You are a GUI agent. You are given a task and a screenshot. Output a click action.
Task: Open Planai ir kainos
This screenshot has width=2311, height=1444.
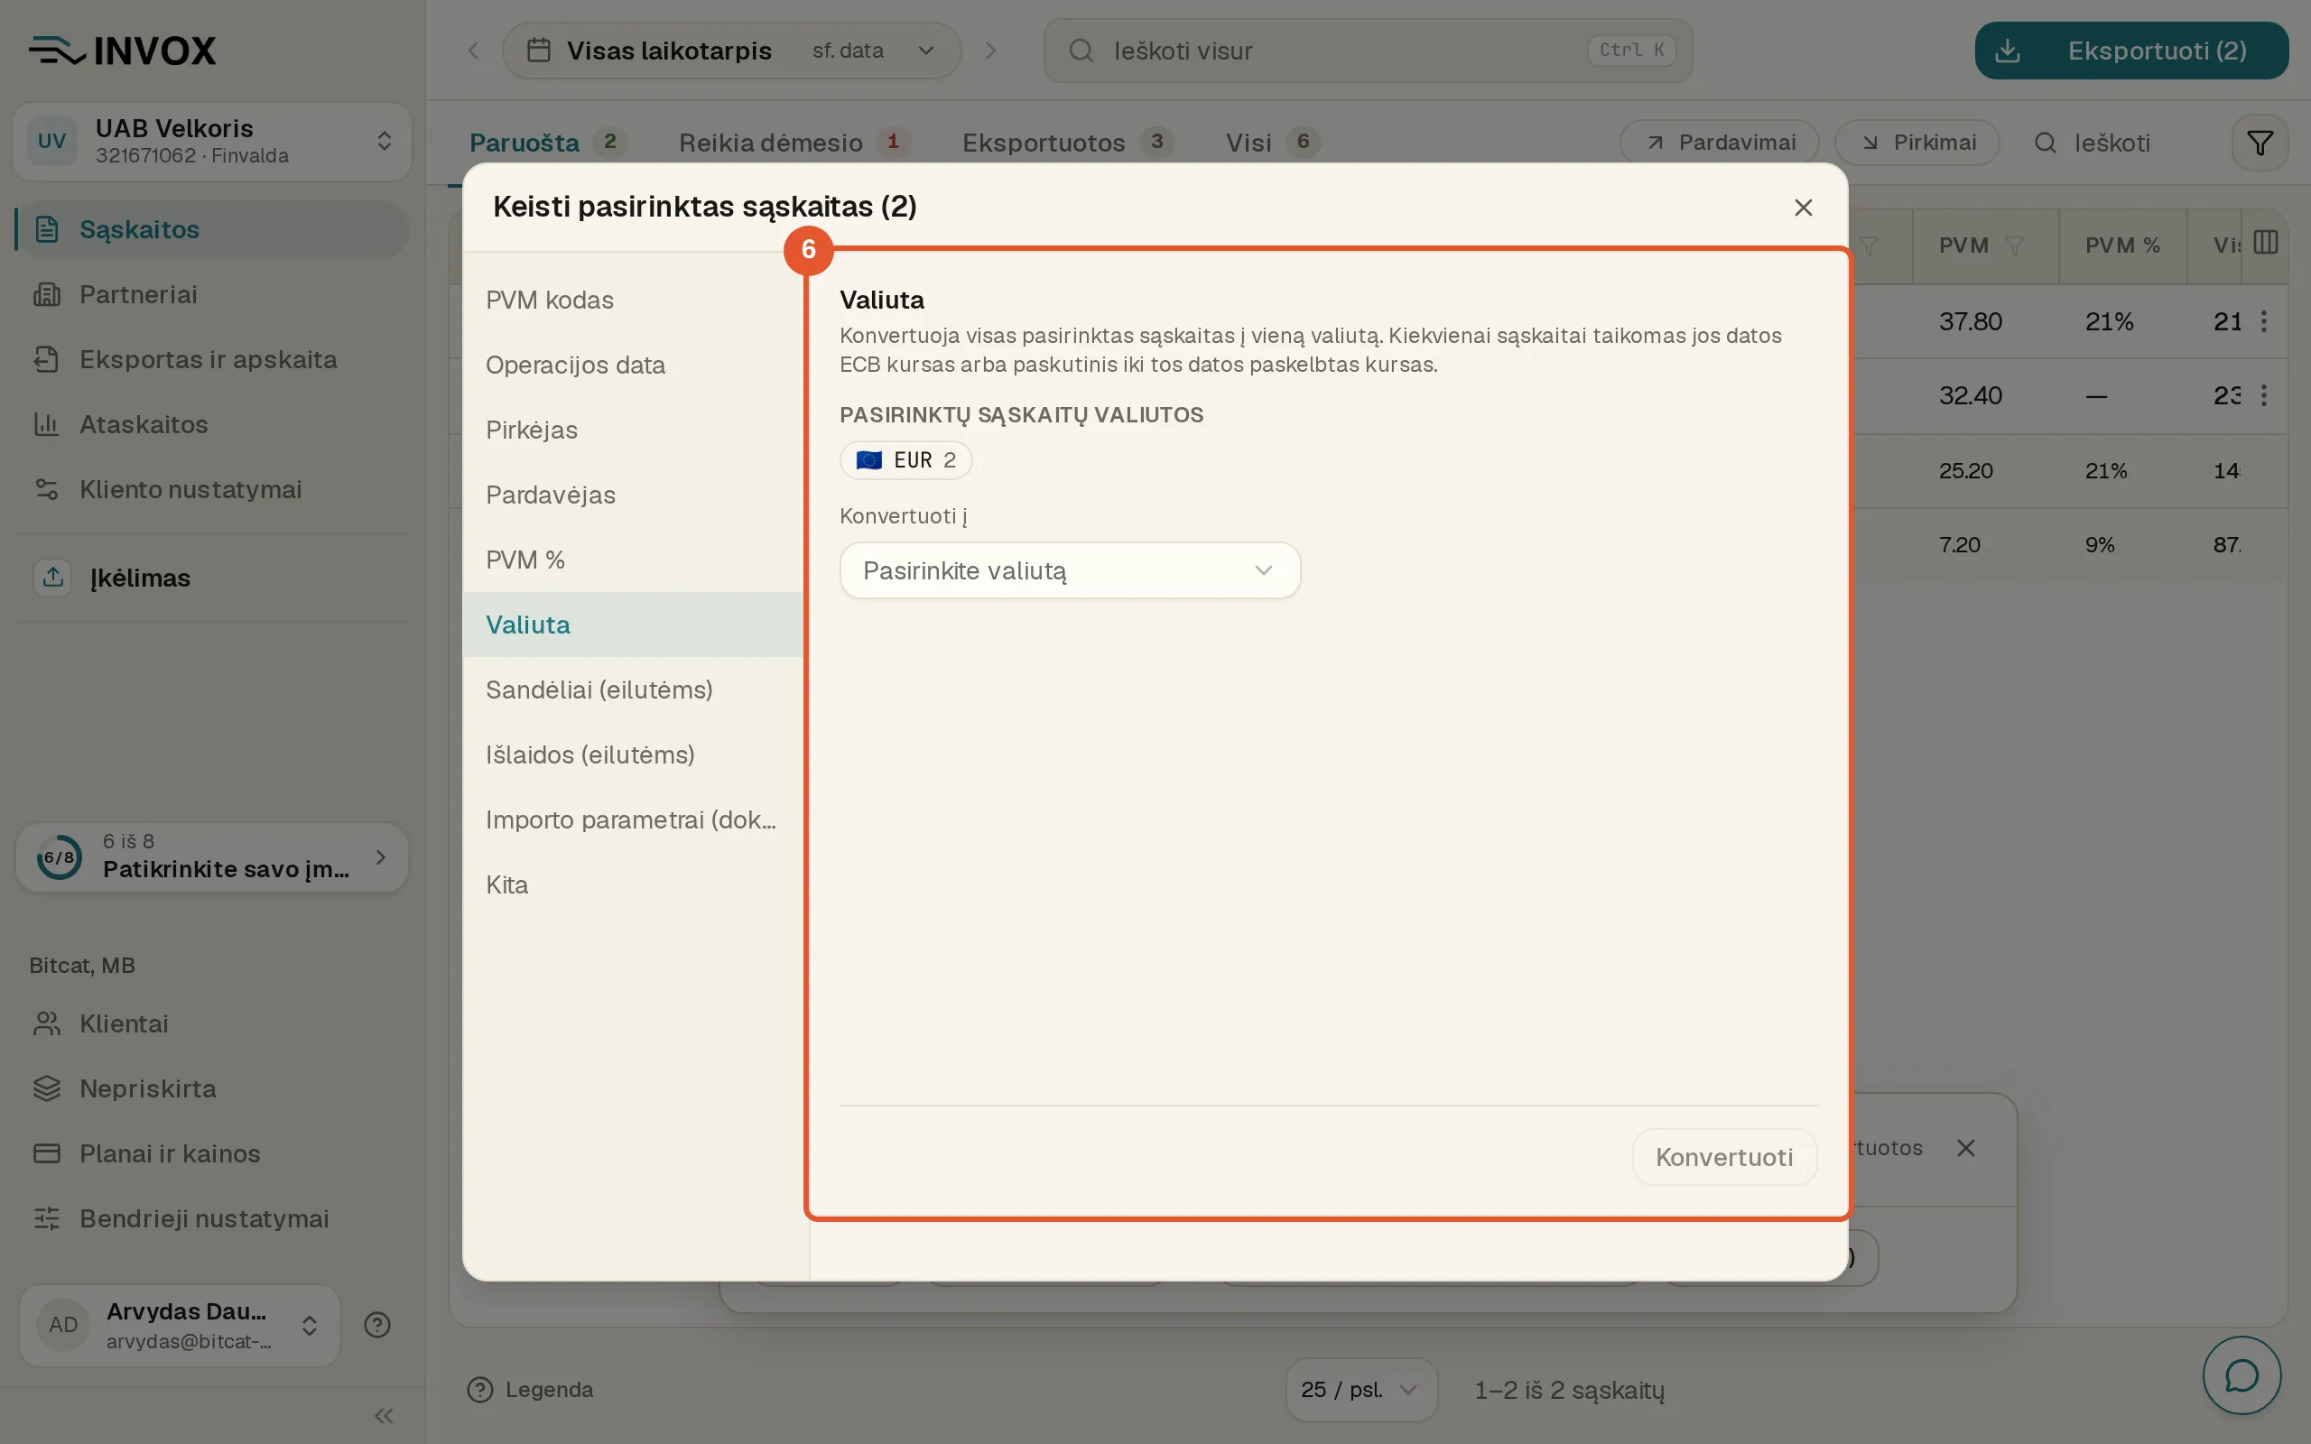tap(212, 1153)
